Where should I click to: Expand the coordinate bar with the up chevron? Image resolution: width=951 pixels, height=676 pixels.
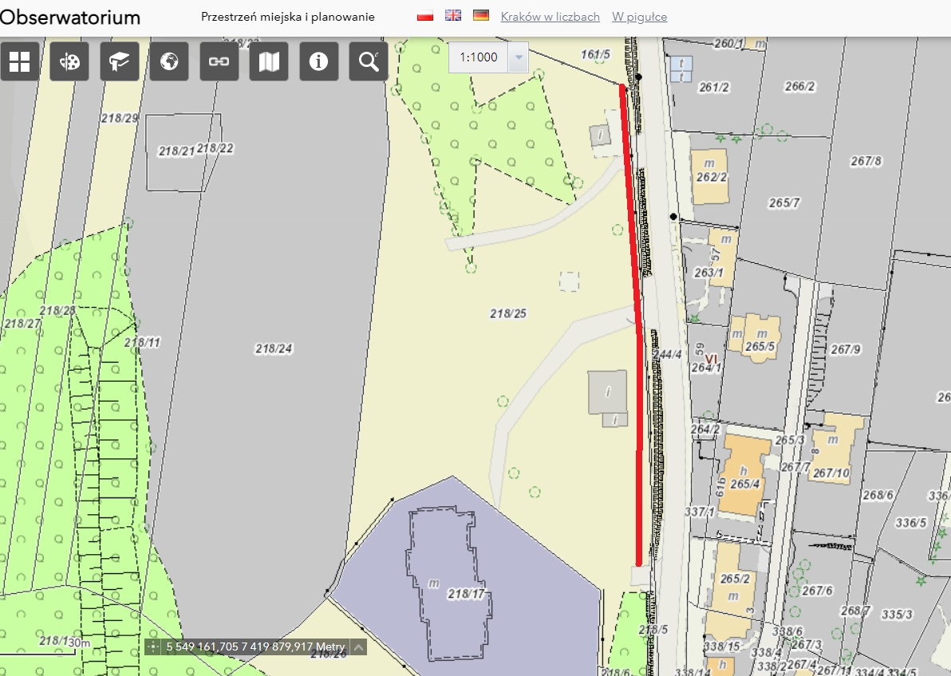click(x=359, y=647)
